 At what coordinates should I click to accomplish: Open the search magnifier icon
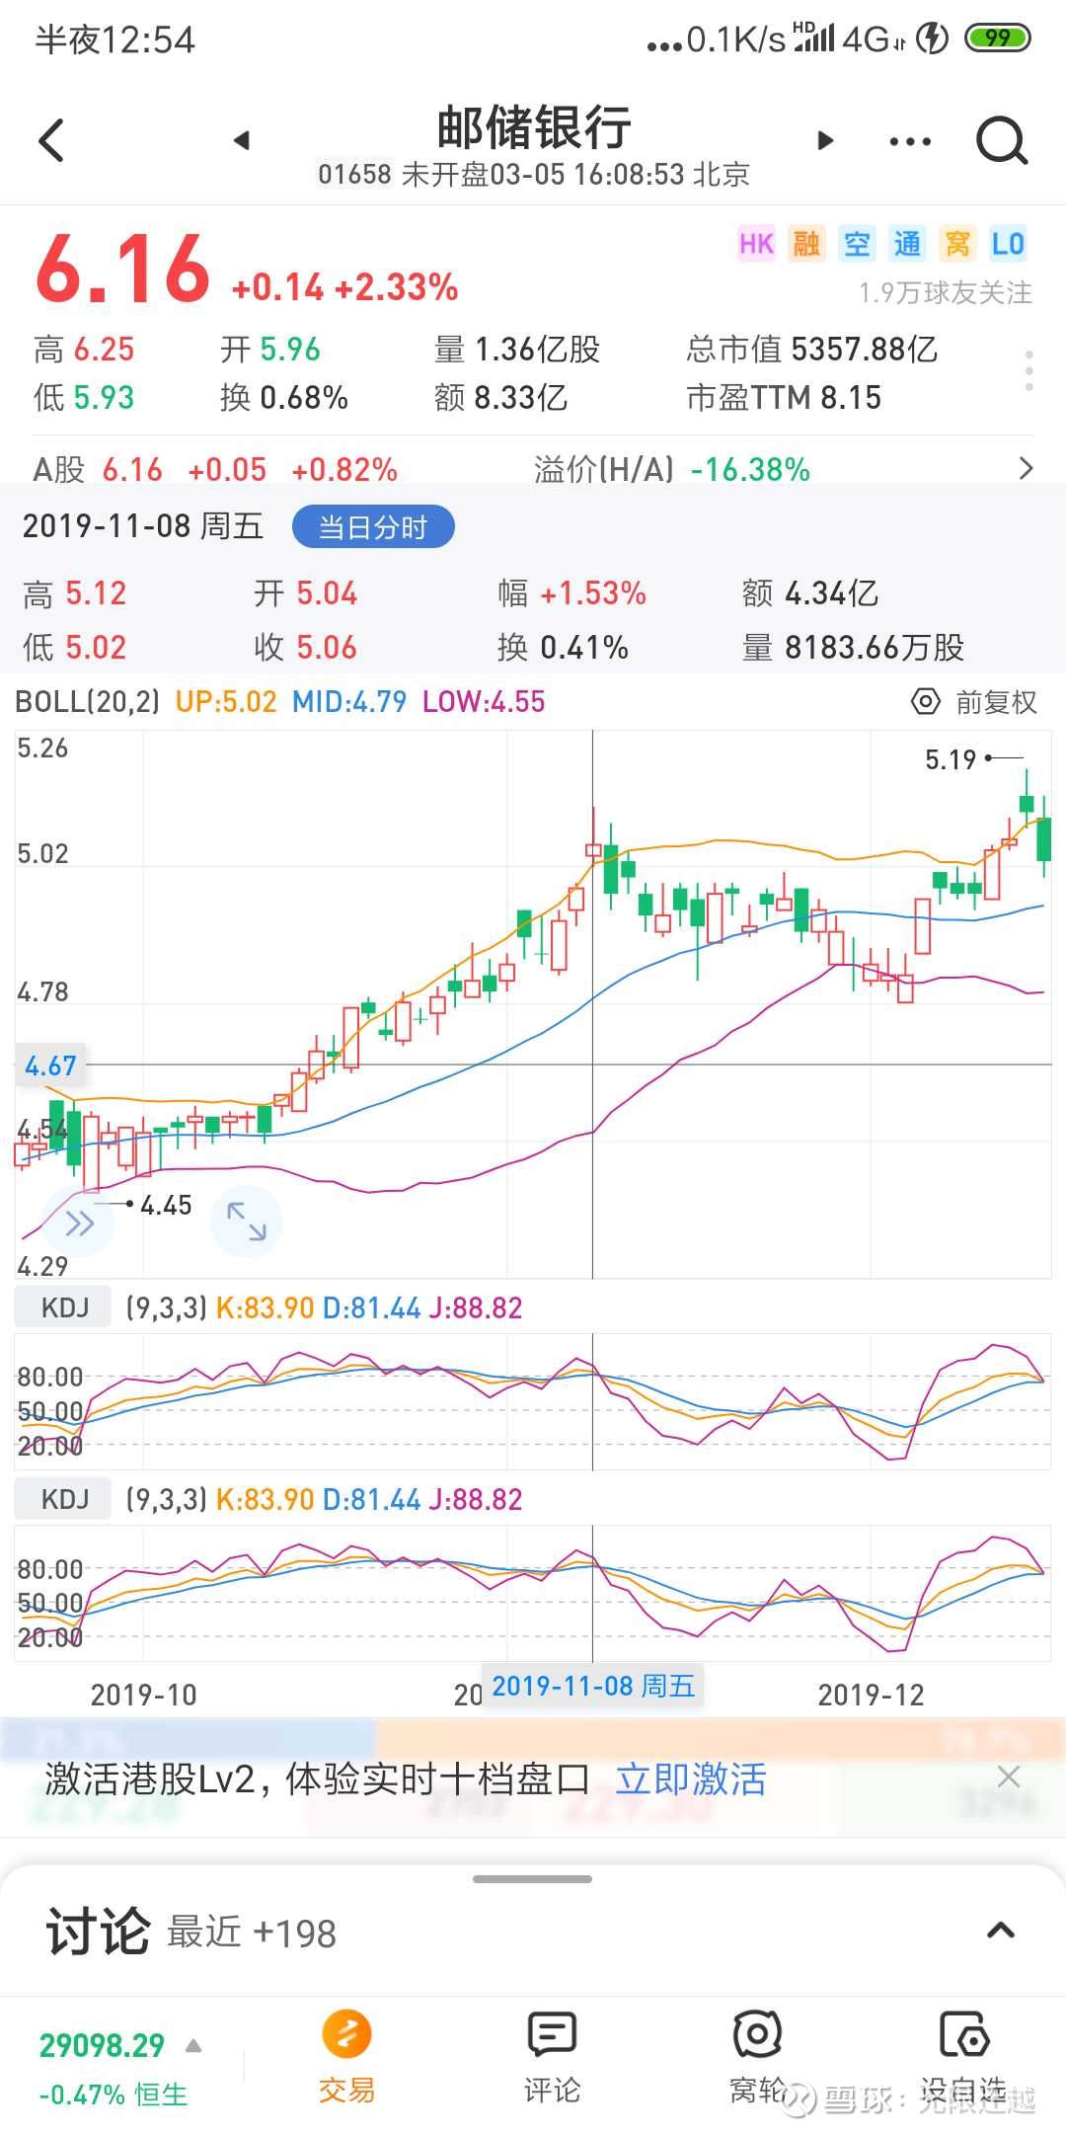(x=1002, y=141)
